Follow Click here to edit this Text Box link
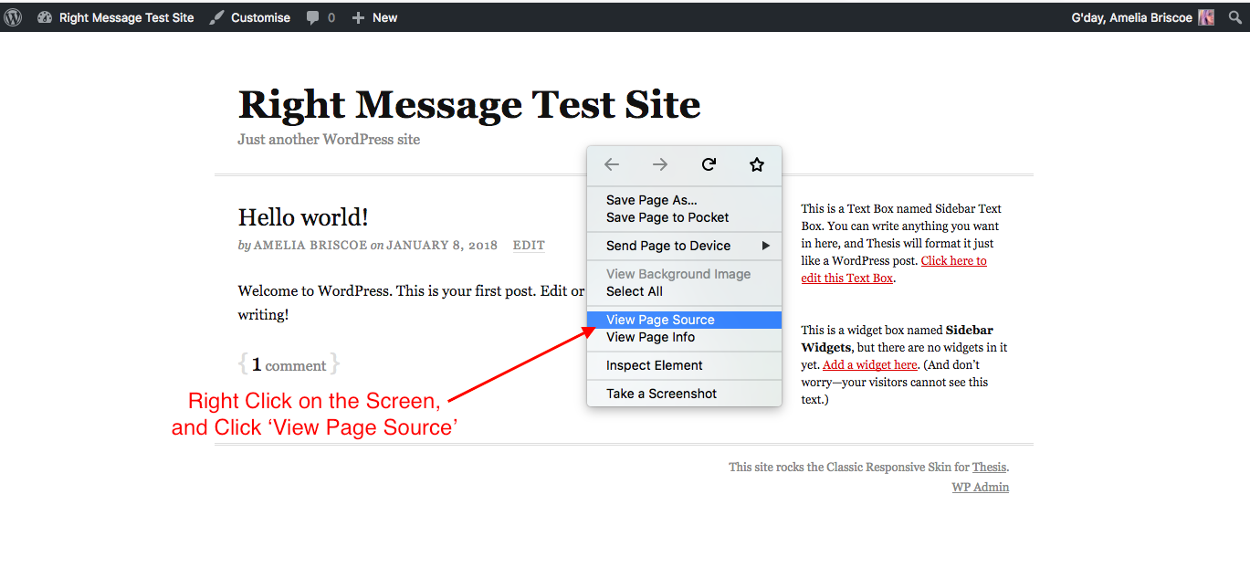 click(894, 269)
